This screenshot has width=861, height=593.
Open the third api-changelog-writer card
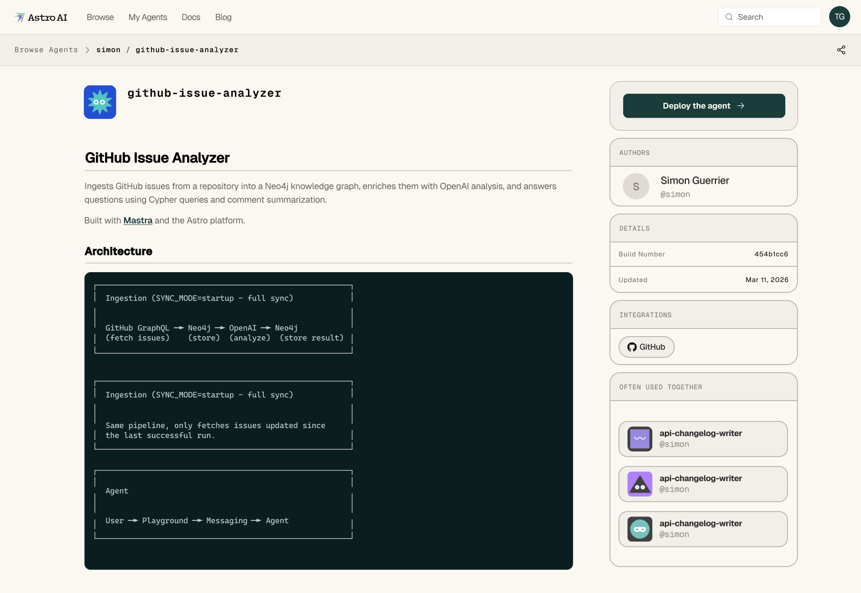[x=703, y=529]
